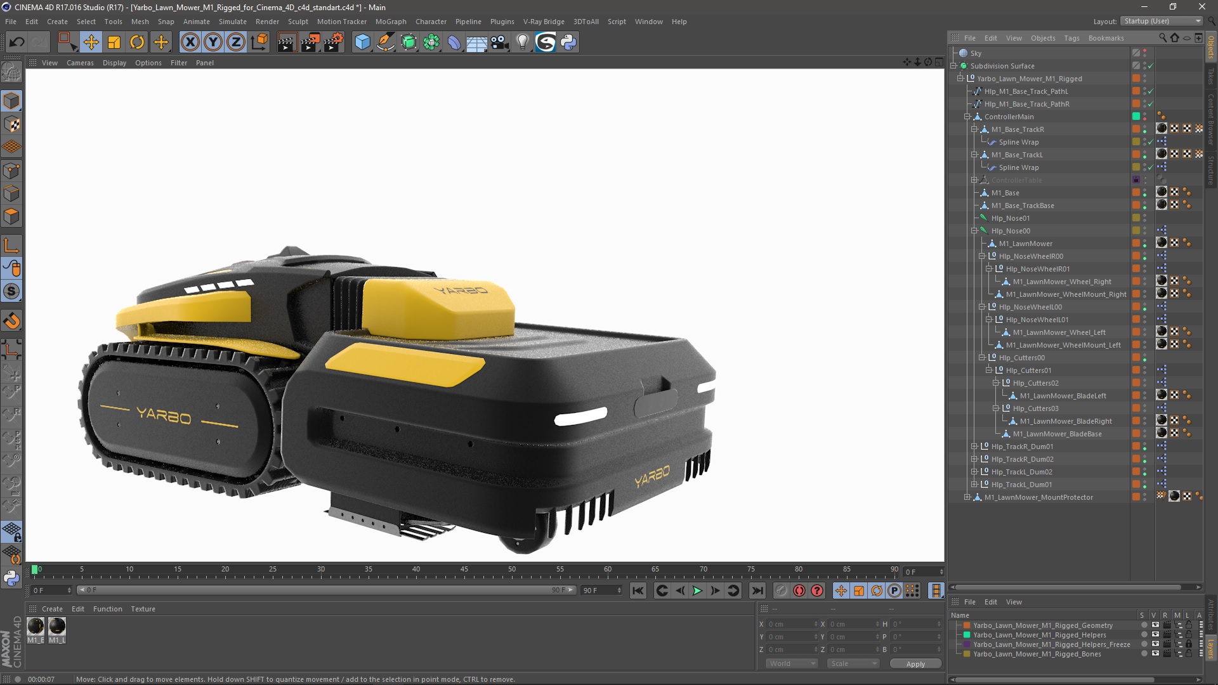Select the Scale tool icon

[x=114, y=42]
